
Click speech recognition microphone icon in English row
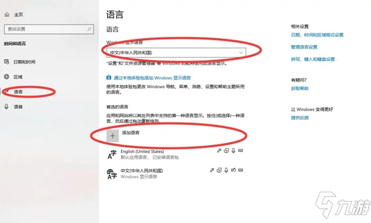coord(233,151)
